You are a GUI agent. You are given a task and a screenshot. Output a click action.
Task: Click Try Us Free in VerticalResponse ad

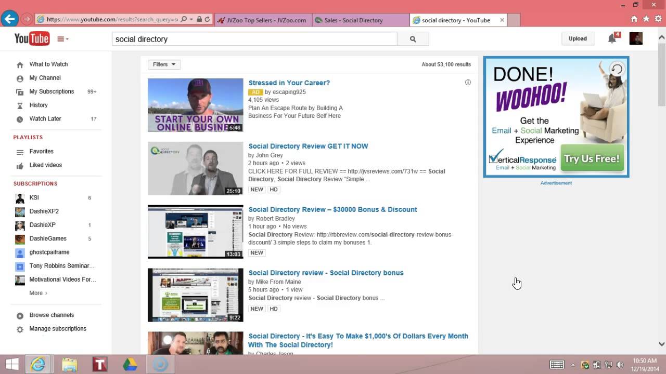point(592,159)
